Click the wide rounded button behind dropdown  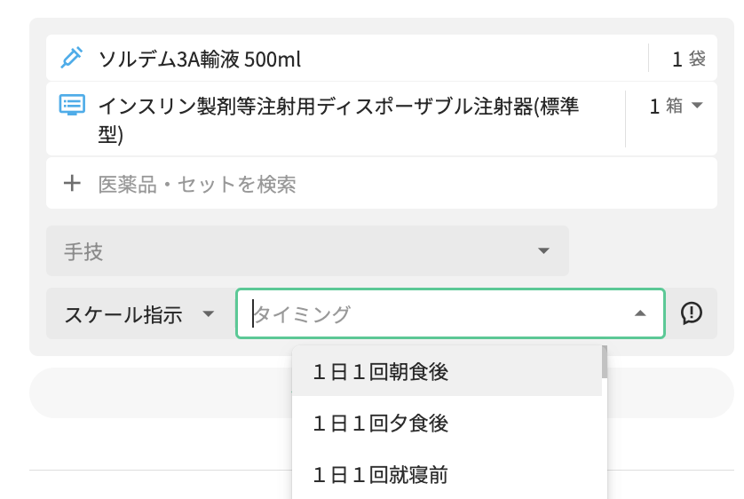click(160, 392)
